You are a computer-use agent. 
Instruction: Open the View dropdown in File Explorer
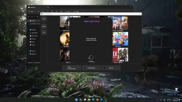(76, 11)
